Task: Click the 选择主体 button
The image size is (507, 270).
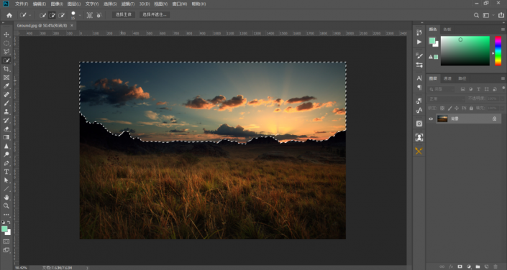Action: (x=124, y=15)
